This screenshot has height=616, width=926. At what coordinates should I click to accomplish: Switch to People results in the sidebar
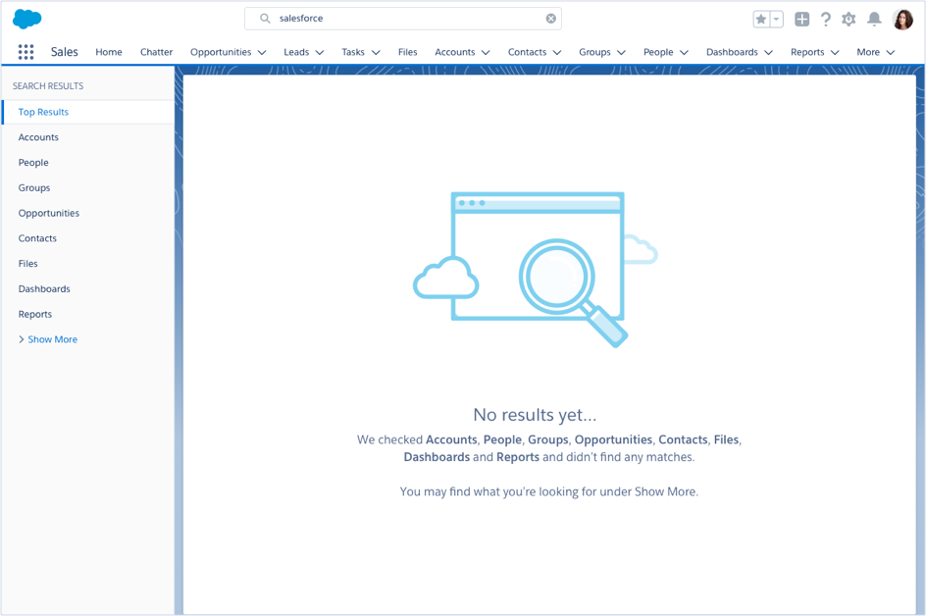pyautogui.click(x=31, y=162)
